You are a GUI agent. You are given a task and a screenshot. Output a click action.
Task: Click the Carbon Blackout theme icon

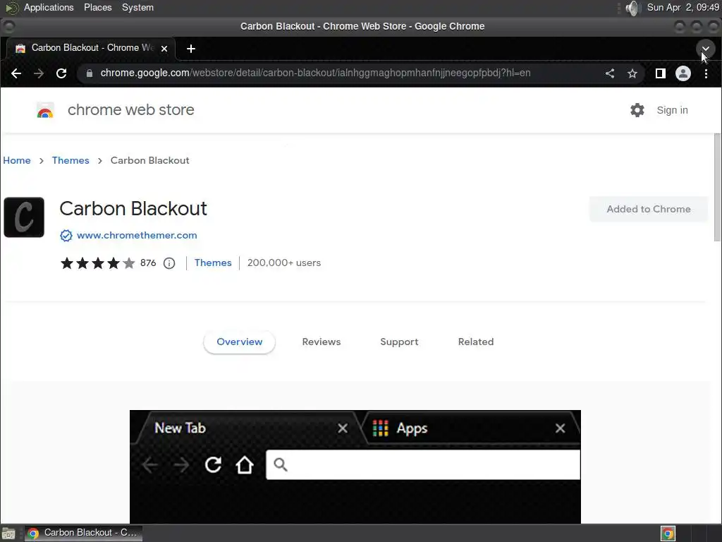[x=24, y=217]
